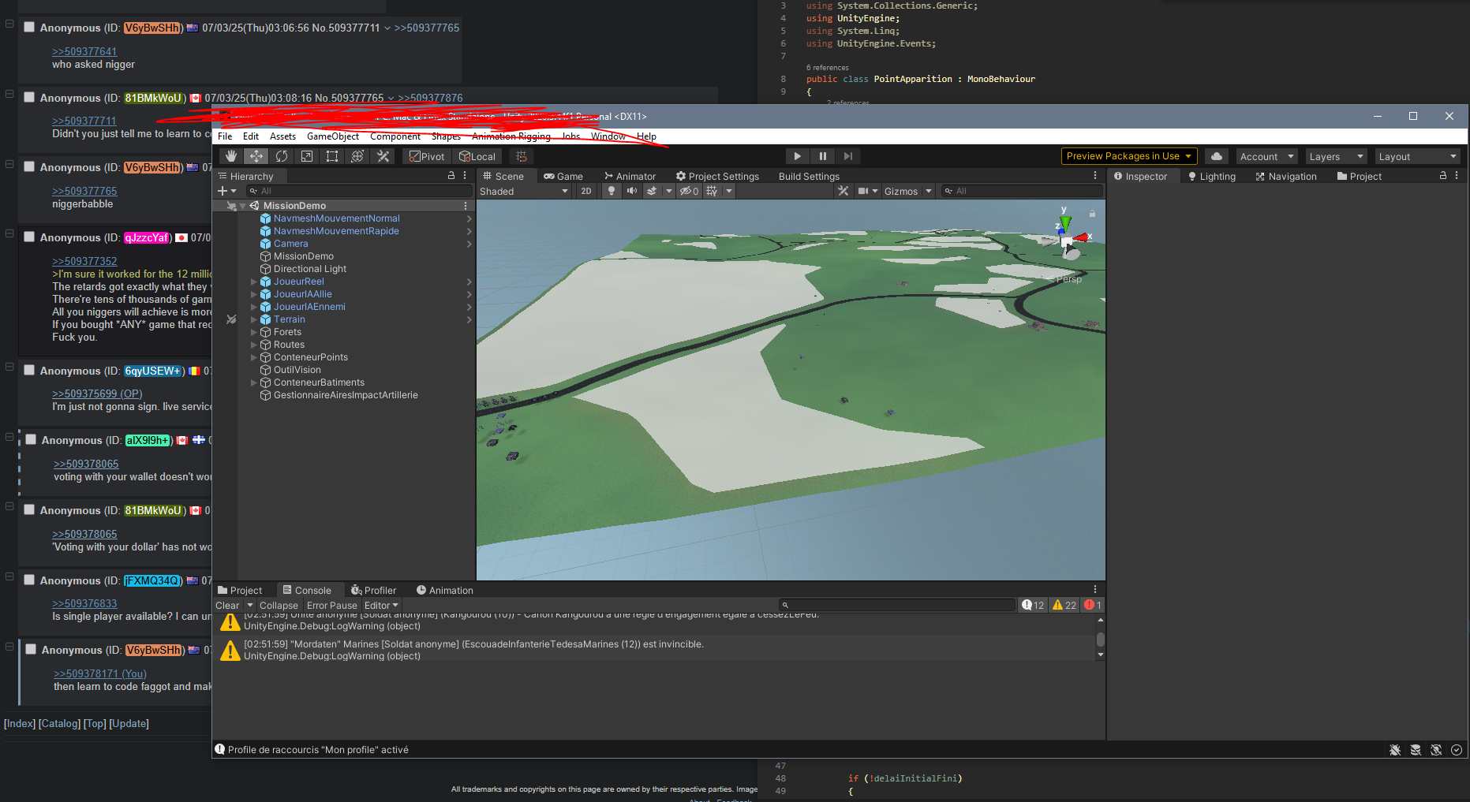This screenshot has height=802, width=1470.
Task: Open the GameObject menu
Action: tap(333, 136)
